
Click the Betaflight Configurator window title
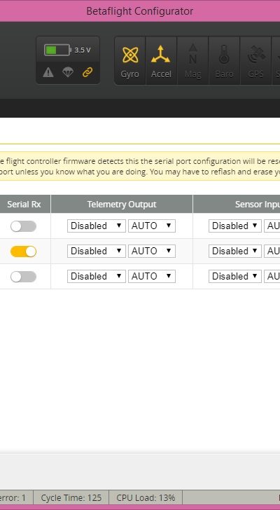coord(140,11)
